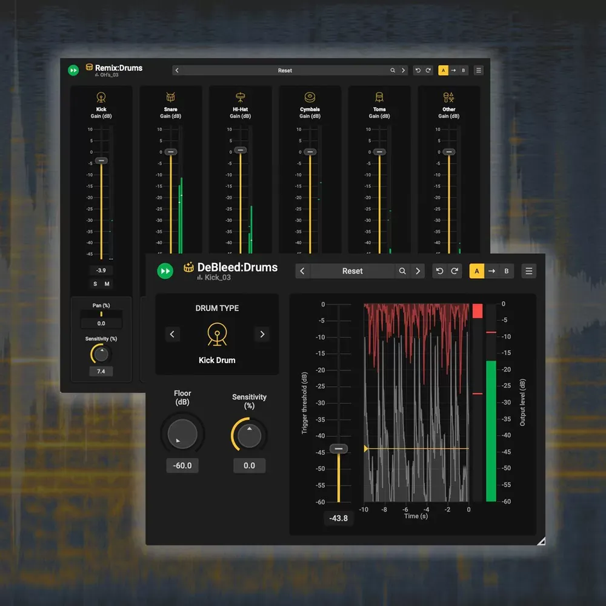Viewport: 606px width, 606px height.
Task: Click the Kick drum icon in Remix:Drums
Action: [x=101, y=97]
